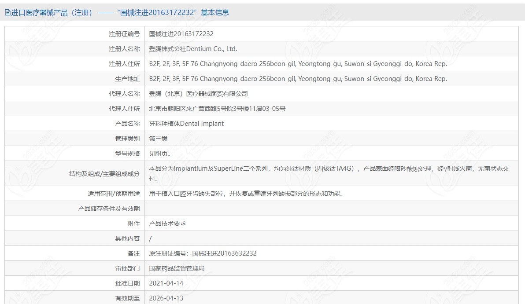This screenshot has width=525, height=304.
Task: Click the label '型号规格'
Action: coord(127,154)
